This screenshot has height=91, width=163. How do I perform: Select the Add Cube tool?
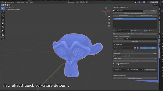[3, 38]
